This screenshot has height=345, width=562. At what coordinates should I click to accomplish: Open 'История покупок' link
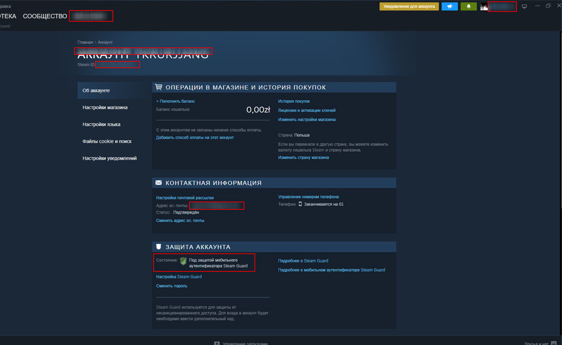[x=294, y=101]
